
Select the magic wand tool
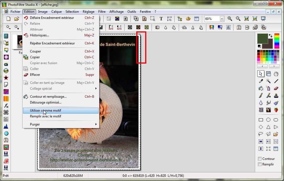(268, 81)
